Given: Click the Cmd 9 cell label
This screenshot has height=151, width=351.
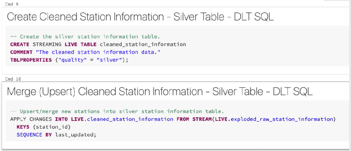Looking at the screenshot, I should (x=12, y=4).
